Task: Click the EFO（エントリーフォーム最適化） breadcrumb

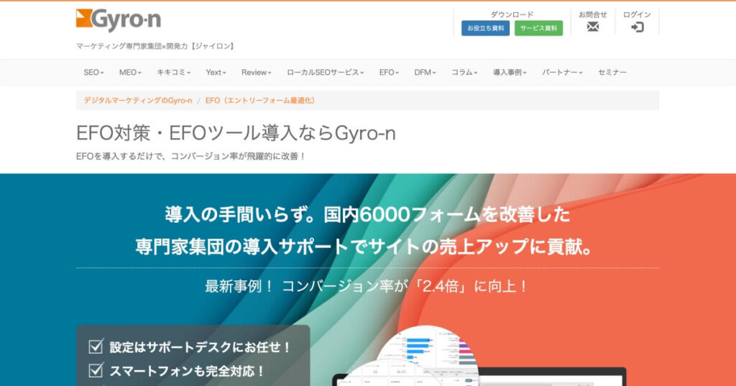Action: [x=260, y=101]
